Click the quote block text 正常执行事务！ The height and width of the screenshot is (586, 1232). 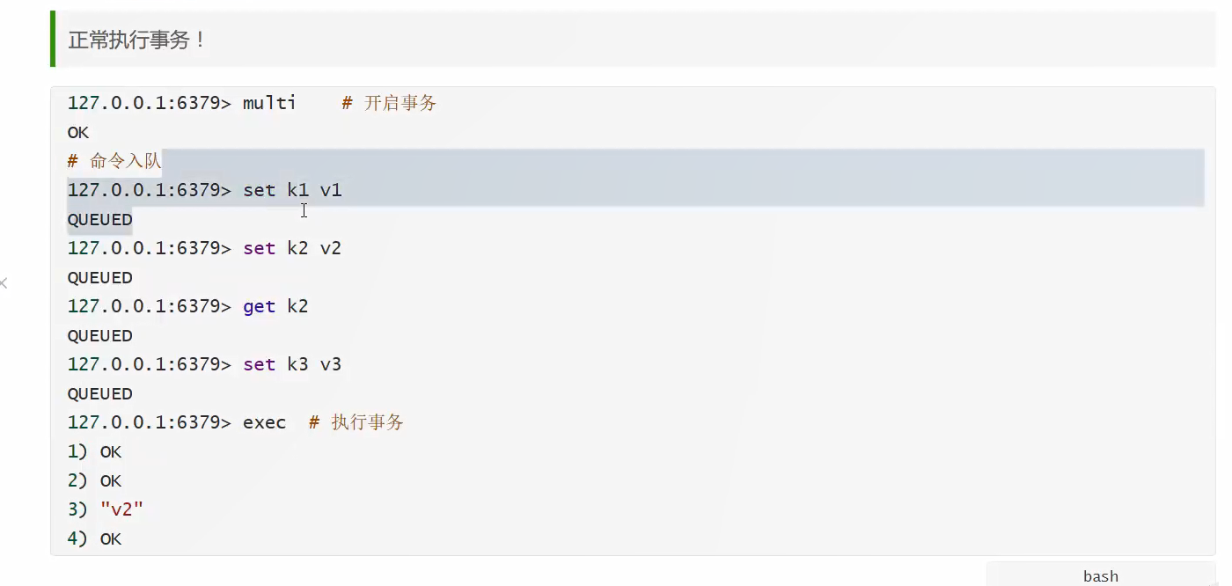click(136, 40)
